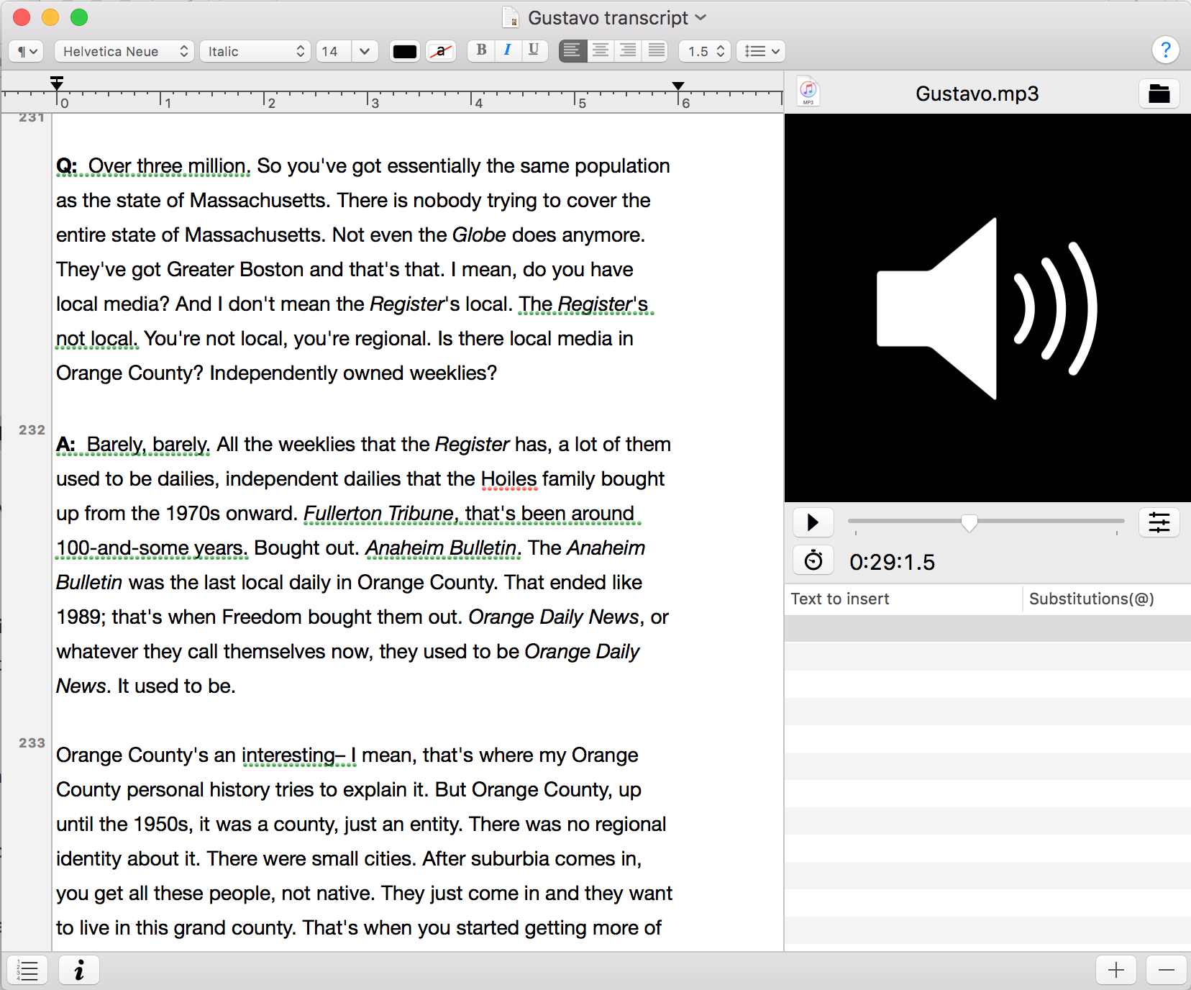Open the Helvetica Neue font dropdown
This screenshot has height=990, width=1191.
(123, 50)
